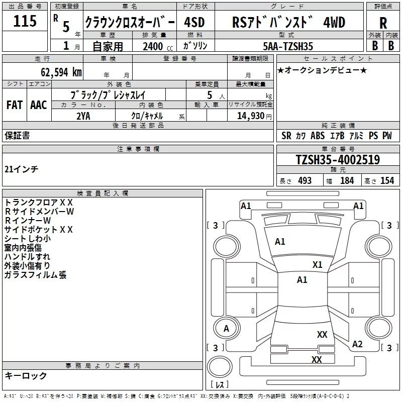The image size is (402, 402).
Task: Select the A1 mark on the roof
Action: click(302, 280)
